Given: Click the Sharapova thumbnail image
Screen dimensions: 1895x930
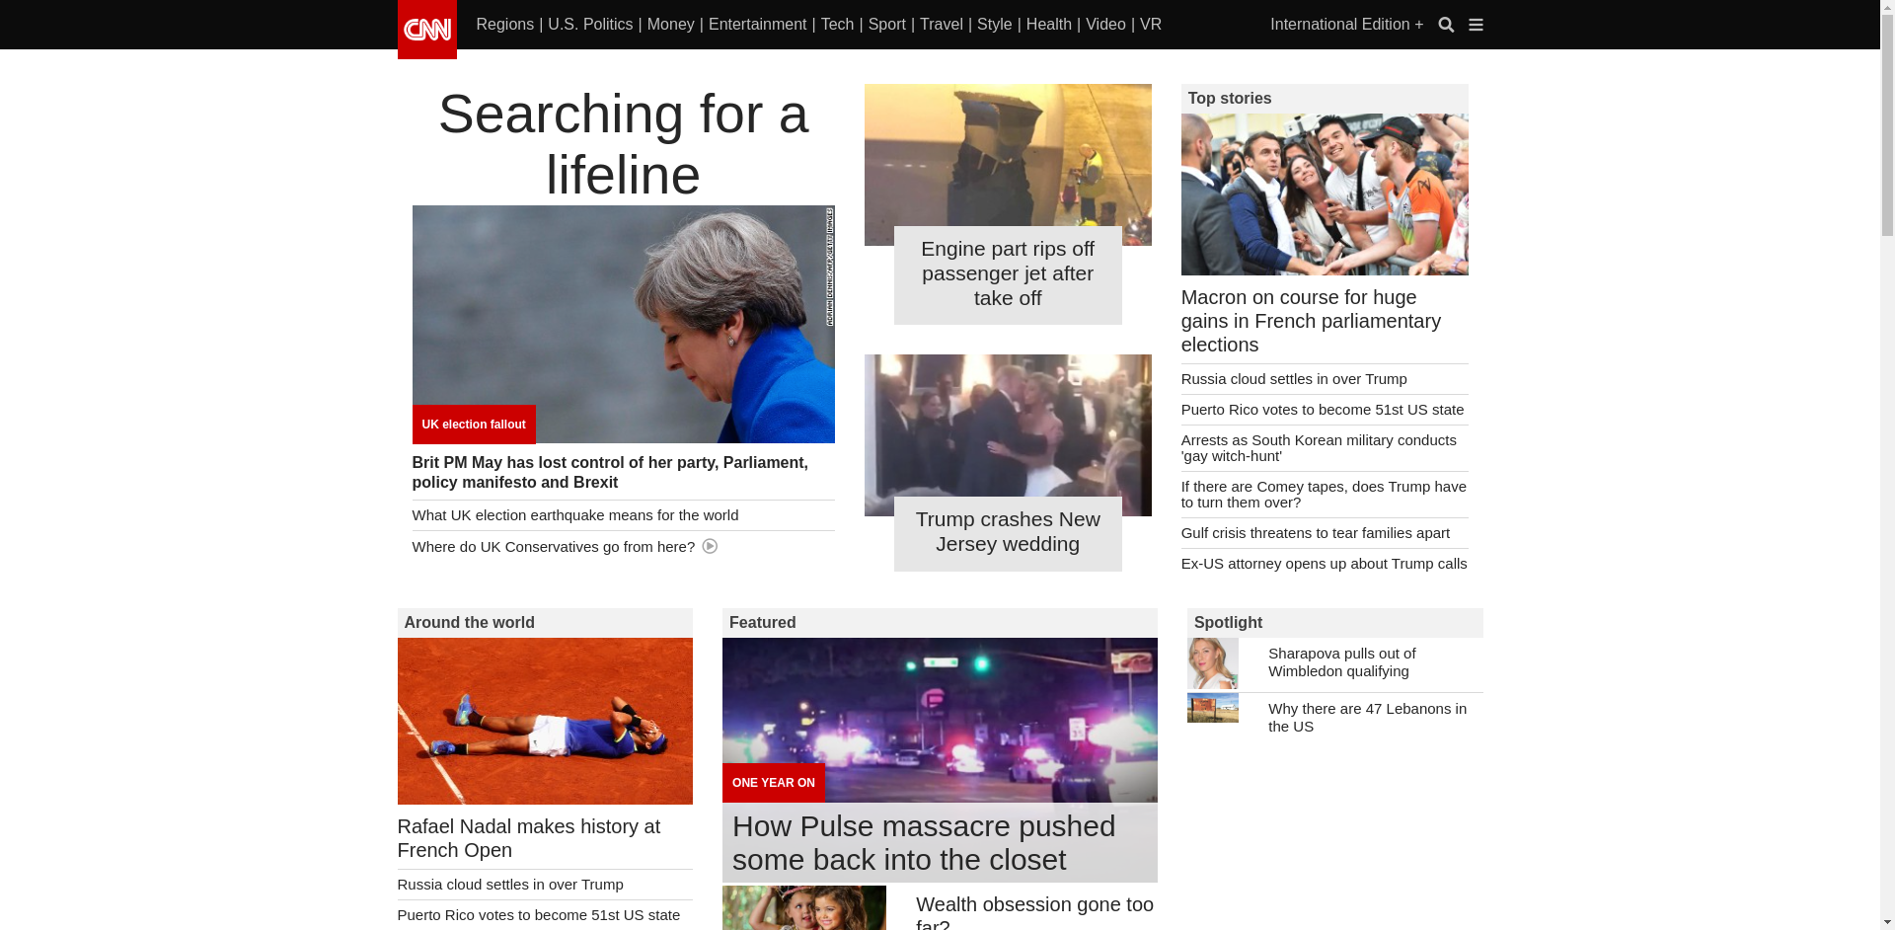Looking at the screenshot, I should click(x=1213, y=663).
